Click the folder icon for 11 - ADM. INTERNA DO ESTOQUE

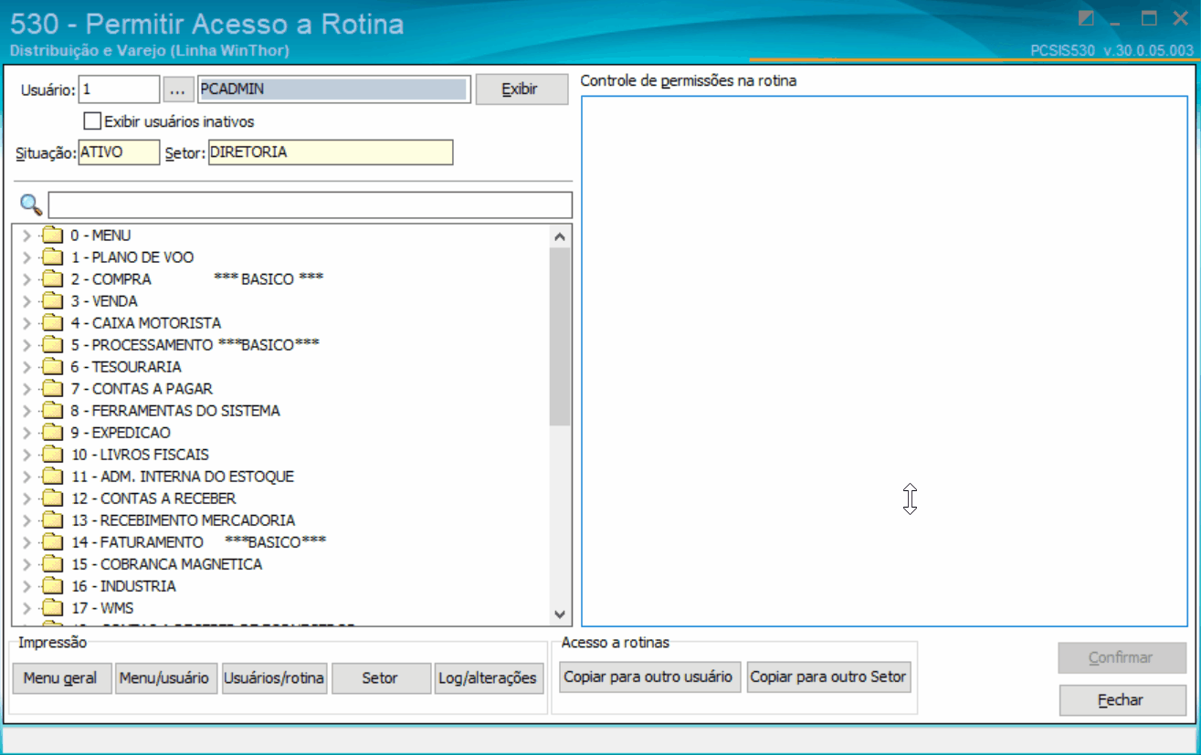[x=53, y=477]
